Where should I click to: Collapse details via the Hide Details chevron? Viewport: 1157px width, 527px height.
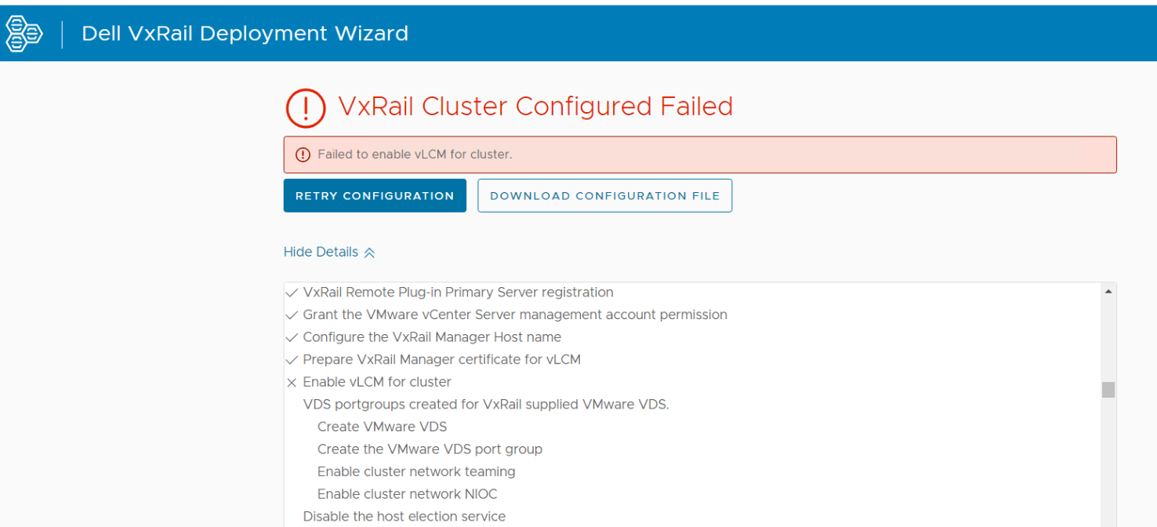tap(368, 251)
